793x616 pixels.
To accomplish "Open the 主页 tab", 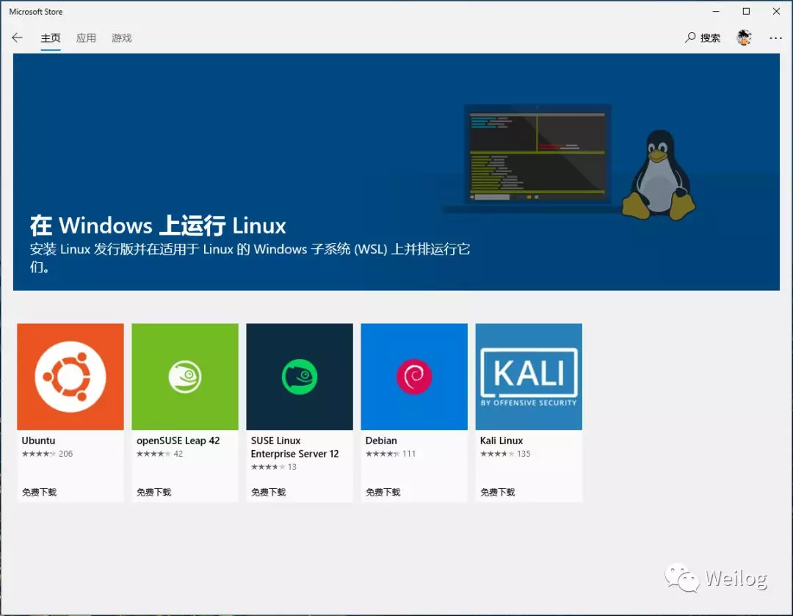I will click(51, 38).
